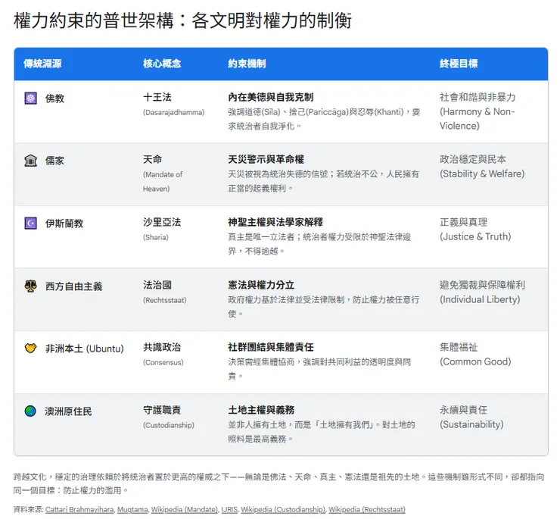Open the Wikipedia (Mandate) source link
This screenshot has height=519, width=560.
[x=185, y=509]
